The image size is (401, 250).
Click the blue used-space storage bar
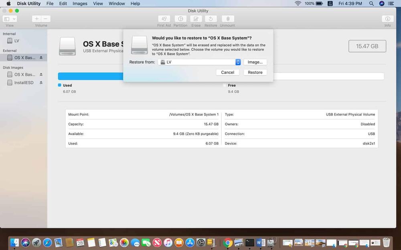(90, 76)
